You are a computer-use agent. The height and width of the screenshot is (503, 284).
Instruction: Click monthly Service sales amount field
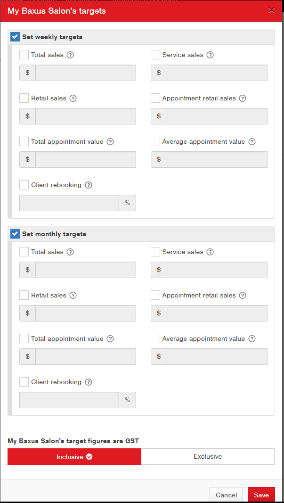click(217, 270)
